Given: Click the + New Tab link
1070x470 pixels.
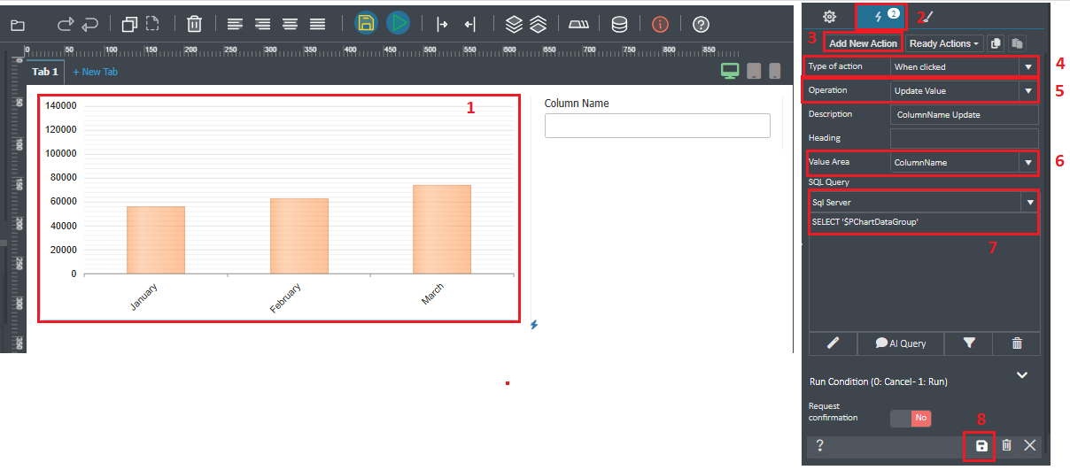Looking at the screenshot, I should pyautogui.click(x=95, y=72).
